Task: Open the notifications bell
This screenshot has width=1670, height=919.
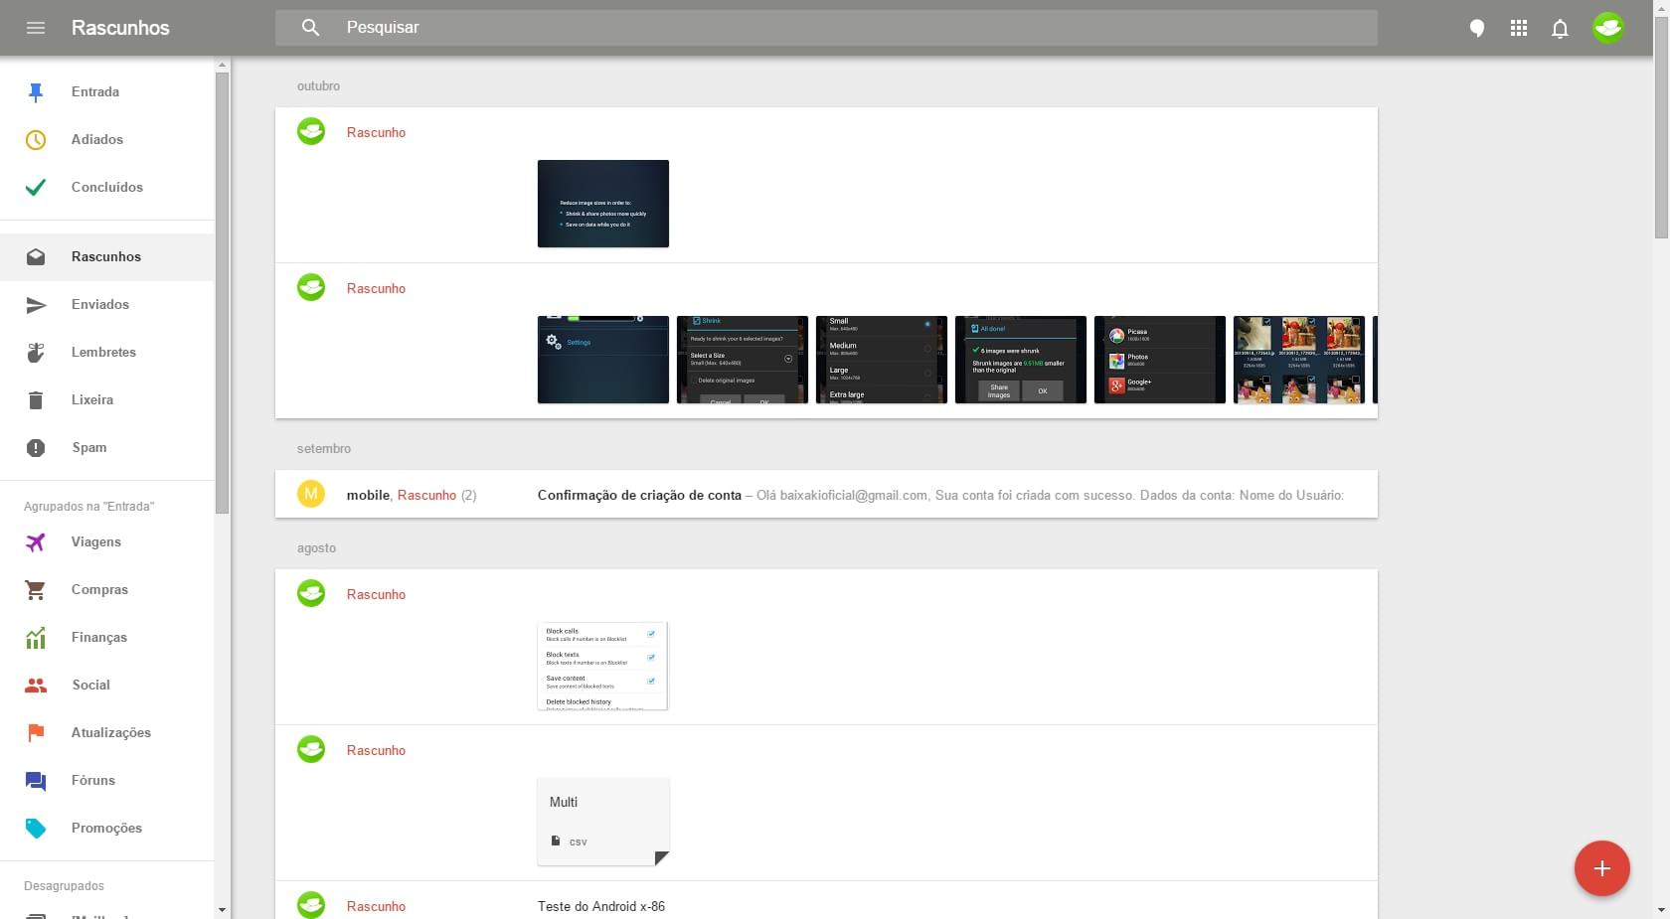Action: 1560,28
